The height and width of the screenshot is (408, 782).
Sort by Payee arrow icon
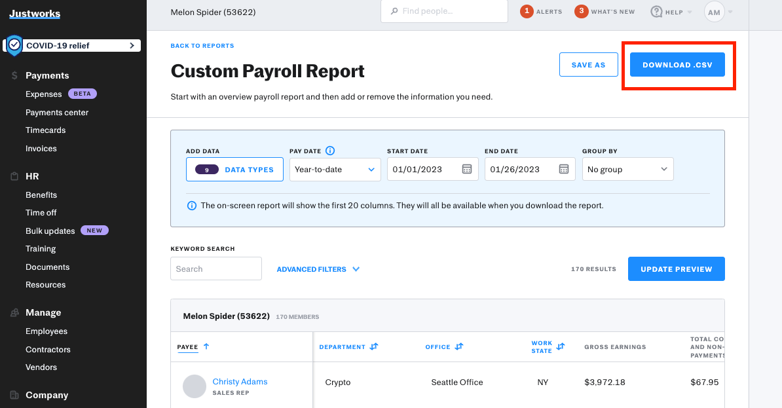click(206, 346)
